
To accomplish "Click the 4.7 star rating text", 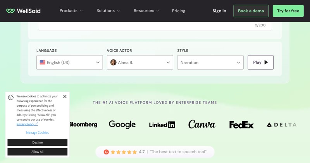I will (142, 152).
